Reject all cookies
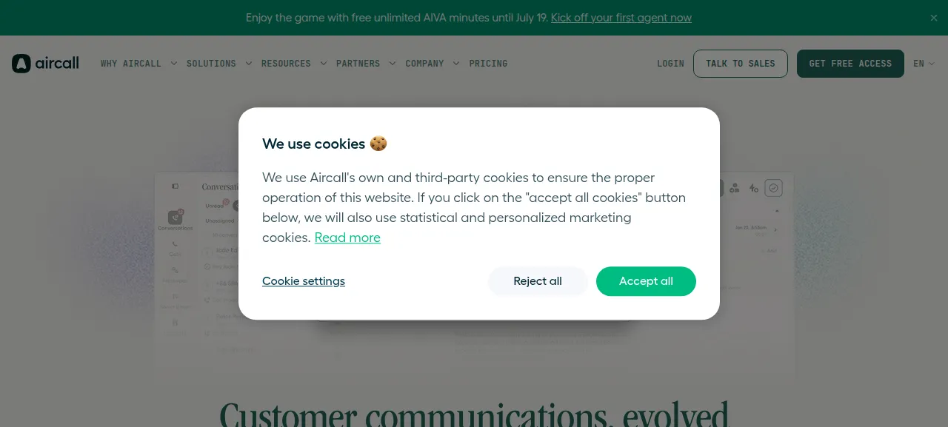948x427 pixels. pyautogui.click(x=538, y=281)
